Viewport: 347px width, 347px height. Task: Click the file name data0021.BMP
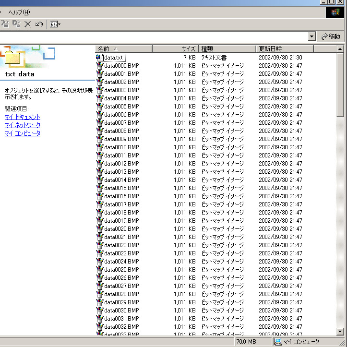[x=121, y=237]
